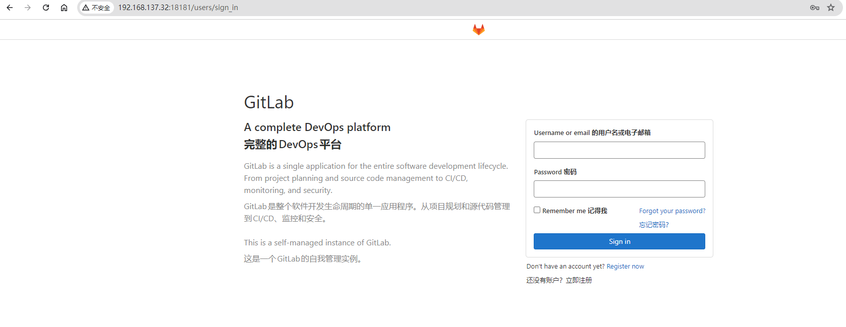
Task: Reload the GitLab sign-in page
Action: 46,8
